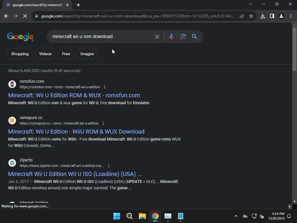Open clock and date 4:24 PM

[x=276, y=216]
